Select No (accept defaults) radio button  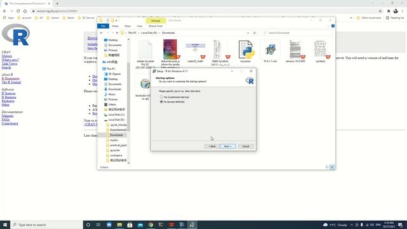161,102
